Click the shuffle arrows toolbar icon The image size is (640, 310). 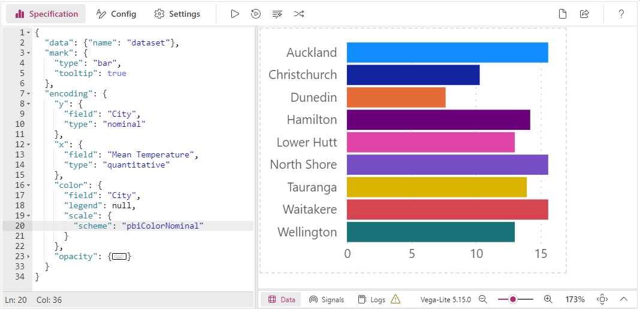299,14
